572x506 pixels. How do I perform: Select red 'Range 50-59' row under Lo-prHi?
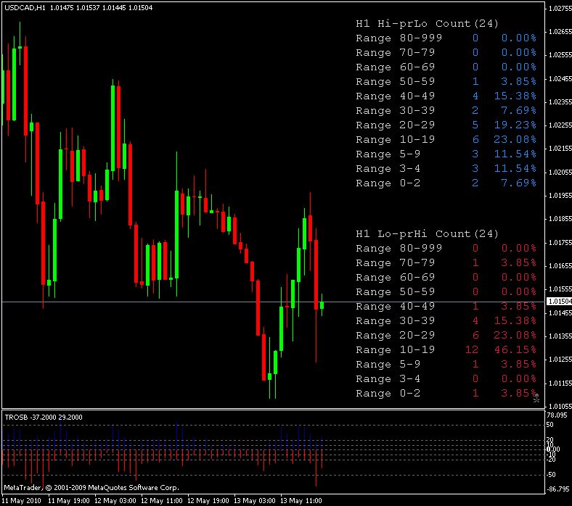pos(446,292)
